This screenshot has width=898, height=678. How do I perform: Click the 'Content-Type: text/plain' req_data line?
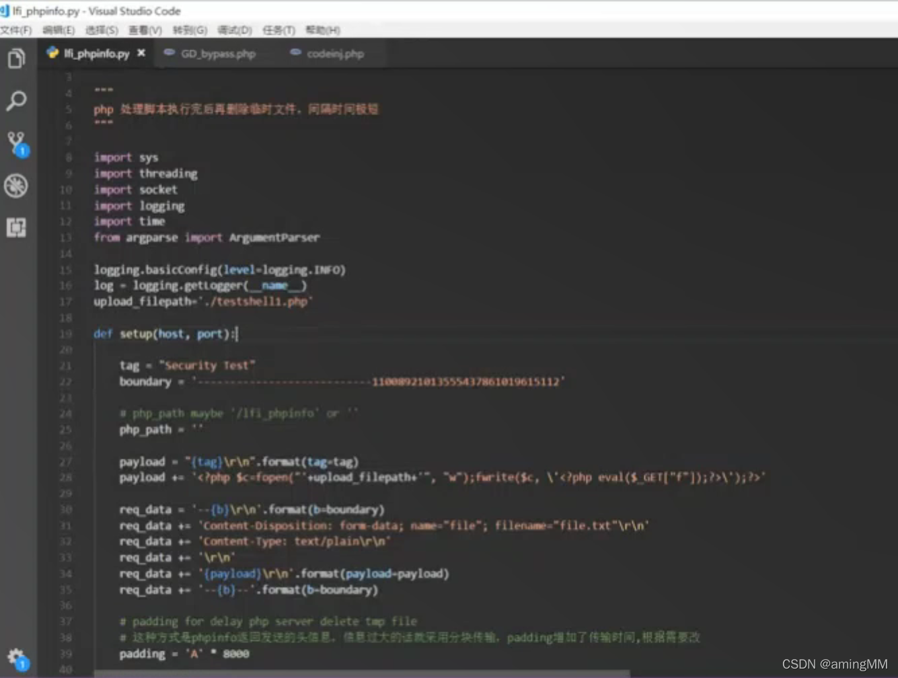pos(254,541)
